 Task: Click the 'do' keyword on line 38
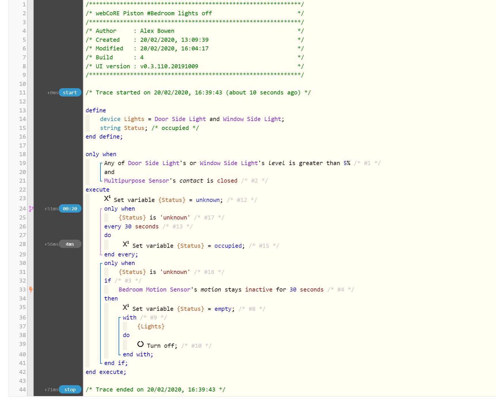(126, 335)
